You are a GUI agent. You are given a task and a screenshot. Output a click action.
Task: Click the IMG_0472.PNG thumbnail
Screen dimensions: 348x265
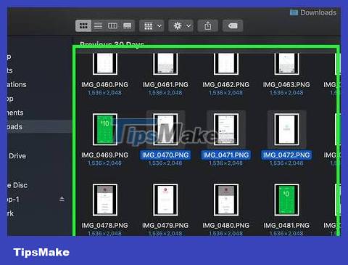point(286,129)
